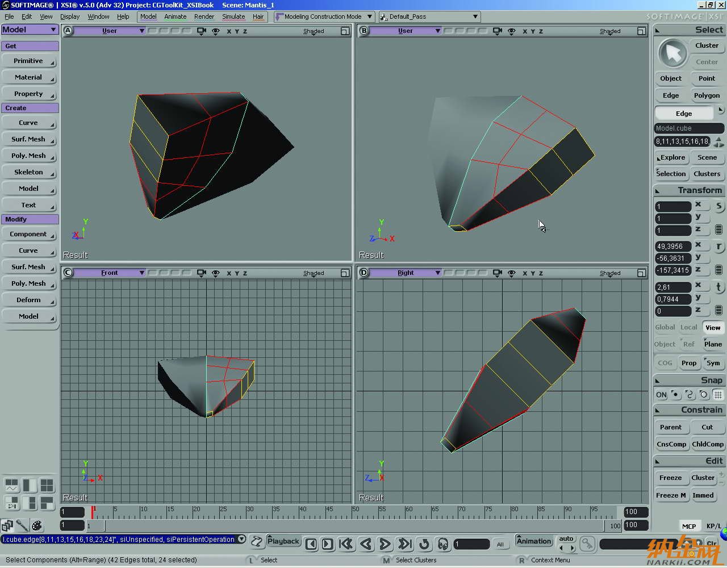Switch transform mode to View
This screenshot has width=727, height=568.
pyautogui.click(x=713, y=327)
